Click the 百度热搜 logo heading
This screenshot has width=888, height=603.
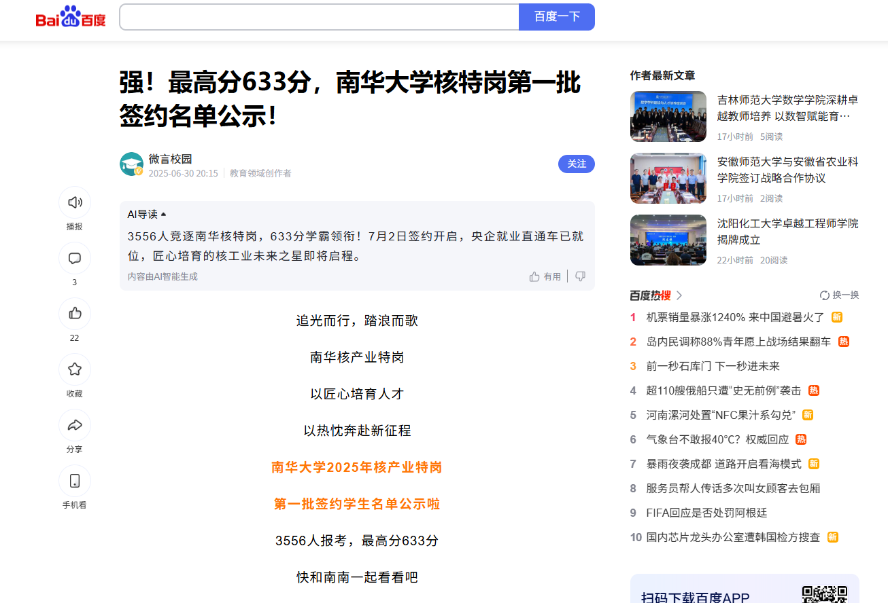click(651, 295)
